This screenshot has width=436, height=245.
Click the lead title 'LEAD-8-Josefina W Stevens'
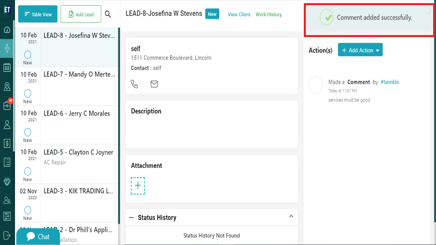click(164, 13)
